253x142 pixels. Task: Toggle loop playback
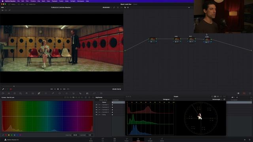click(68, 89)
